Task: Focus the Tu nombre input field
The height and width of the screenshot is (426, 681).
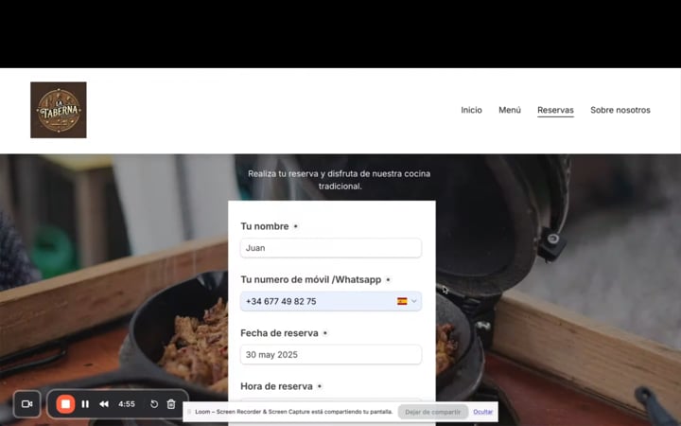Action: click(x=331, y=248)
